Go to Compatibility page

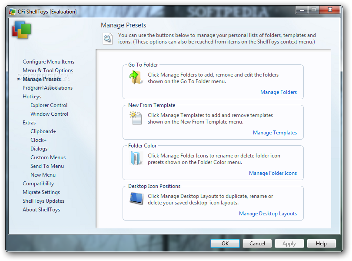(38, 184)
